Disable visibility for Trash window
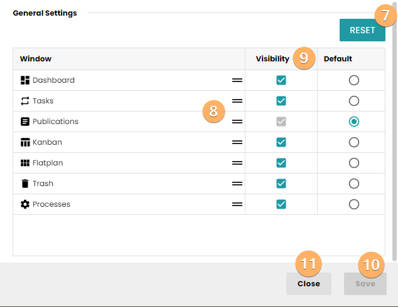The height and width of the screenshot is (307, 398). pyautogui.click(x=281, y=184)
